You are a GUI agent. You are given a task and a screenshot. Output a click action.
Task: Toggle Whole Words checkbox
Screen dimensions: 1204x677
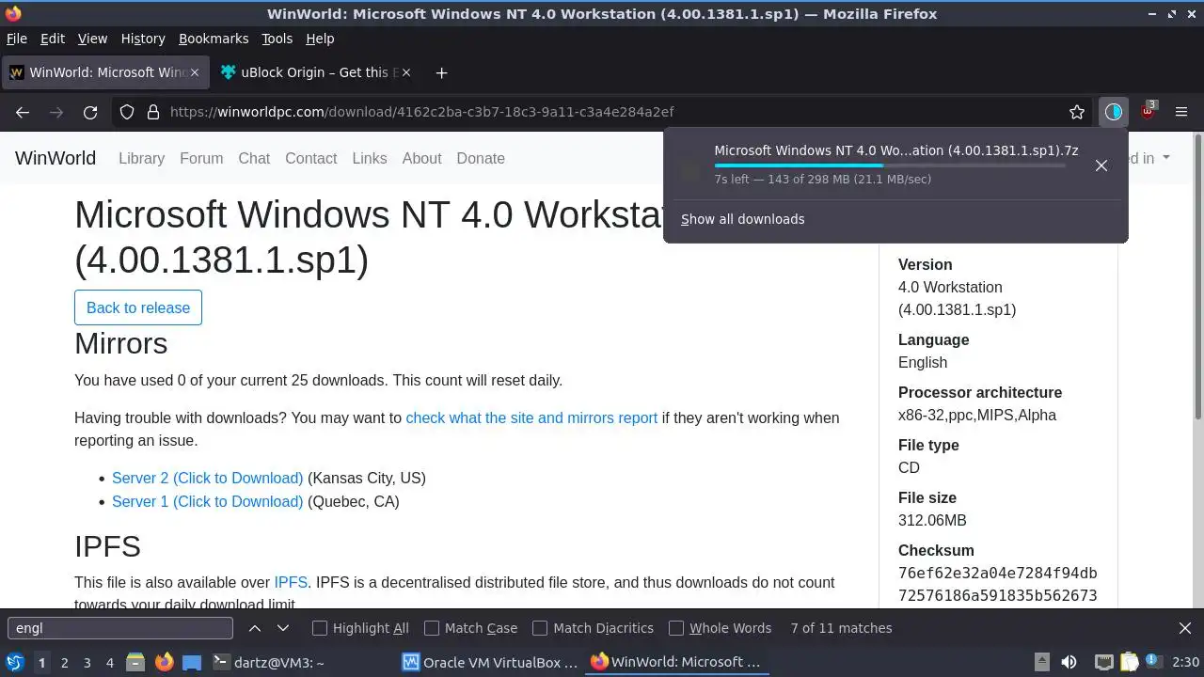coord(676,628)
